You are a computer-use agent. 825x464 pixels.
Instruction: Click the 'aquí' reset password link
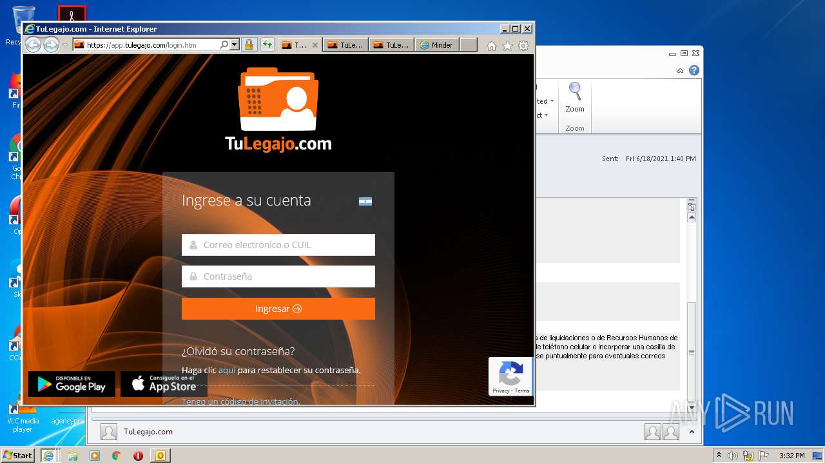pos(227,370)
